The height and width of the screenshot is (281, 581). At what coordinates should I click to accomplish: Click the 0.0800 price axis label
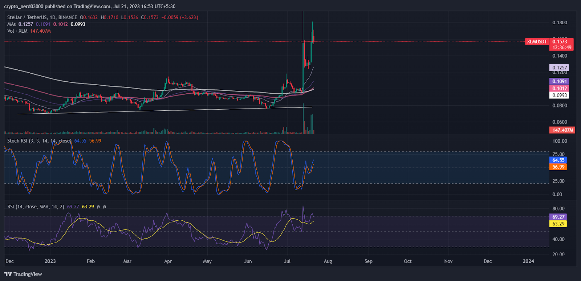560,106
